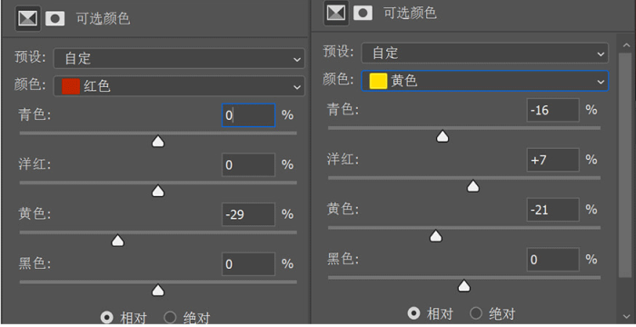Screen dimensions: 636x327
Task: Select the 绝对 radio button in left panel
Action: click(x=170, y=317)
